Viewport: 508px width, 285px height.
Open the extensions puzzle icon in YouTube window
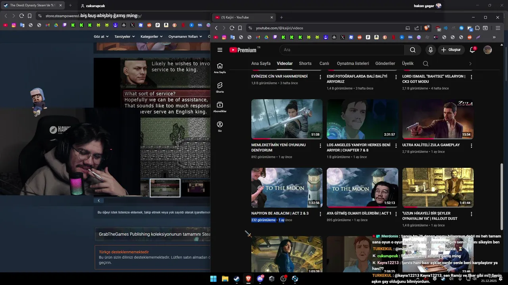coord(477,28)
